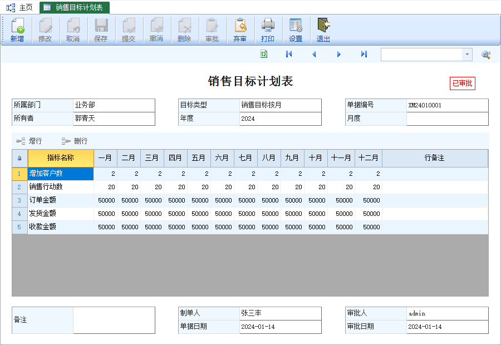Click the 审批日期 field 2024-01-14
Image resolution: width=501 pixels, height=345 pixels.
tap(448, 327)
